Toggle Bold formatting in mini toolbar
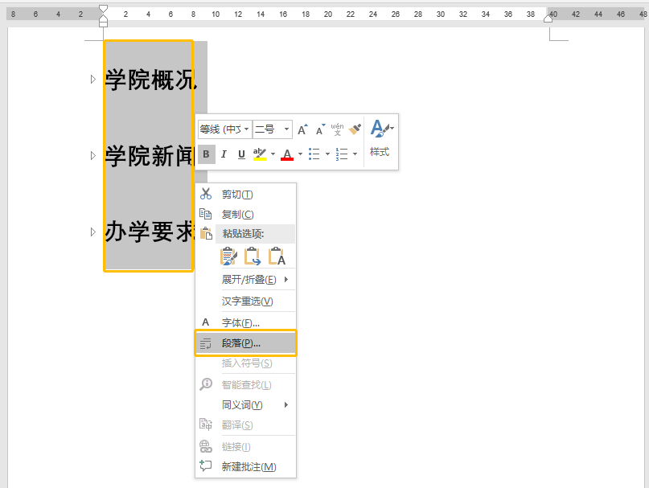 tap(207, 154)
